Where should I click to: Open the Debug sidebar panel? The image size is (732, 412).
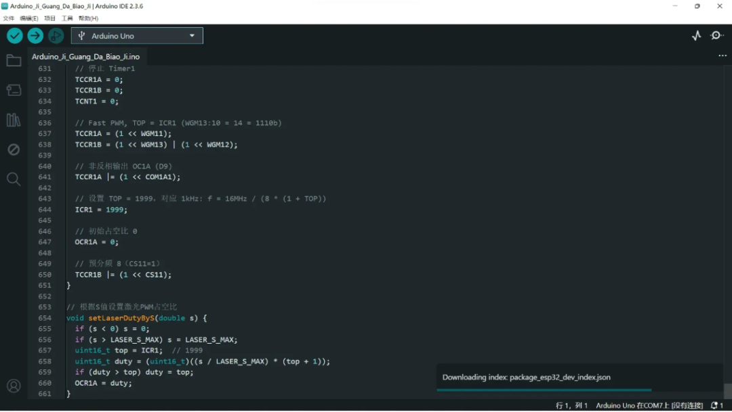pyautogui.click(x=14, y=150)
